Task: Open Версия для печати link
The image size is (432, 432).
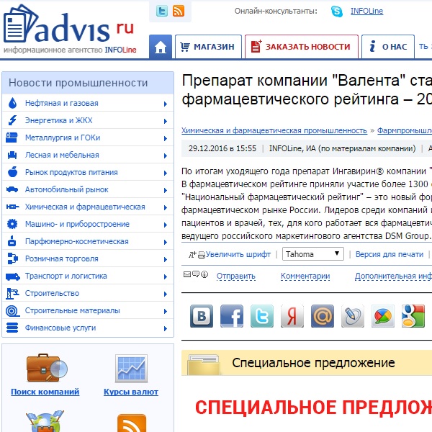Action: click(390, 254)
